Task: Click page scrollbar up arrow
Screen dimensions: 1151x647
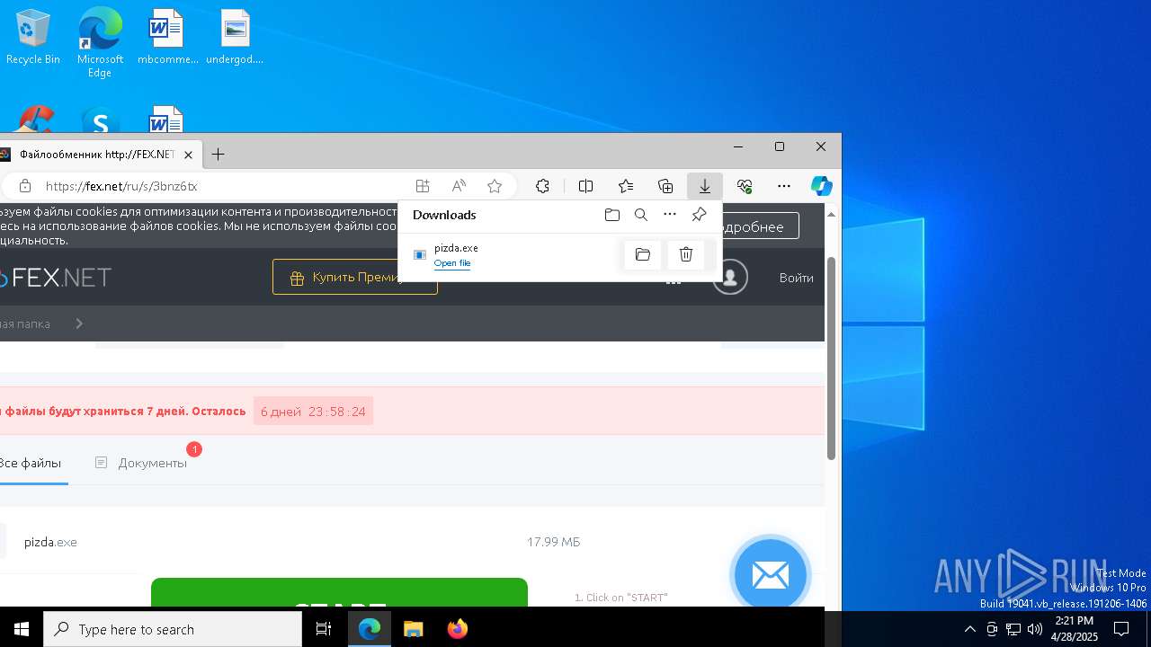Action: [x=832, y=214]
